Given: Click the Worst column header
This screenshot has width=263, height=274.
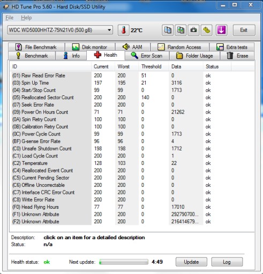Looking at the screenshot, I should [x=127, y=66].
